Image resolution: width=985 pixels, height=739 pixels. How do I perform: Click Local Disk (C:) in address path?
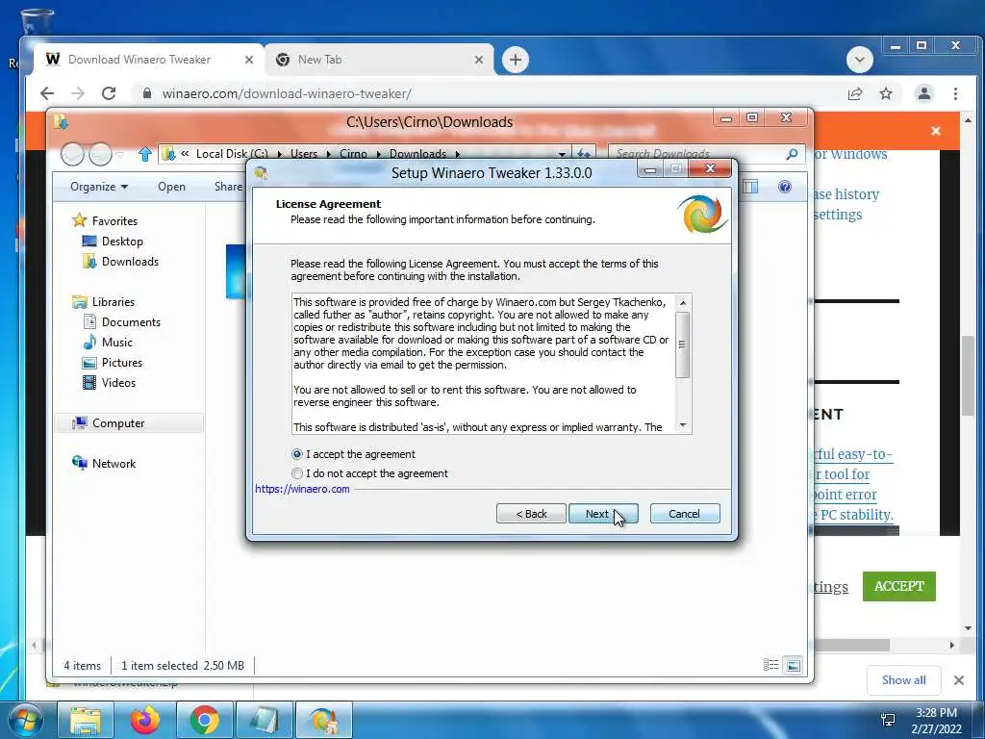click(x=232, y=154)
